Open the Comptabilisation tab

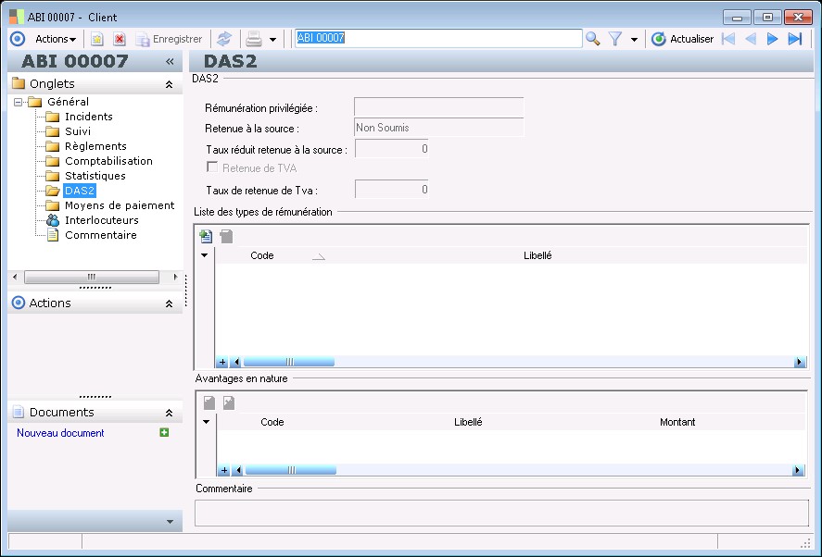(108, 161)
